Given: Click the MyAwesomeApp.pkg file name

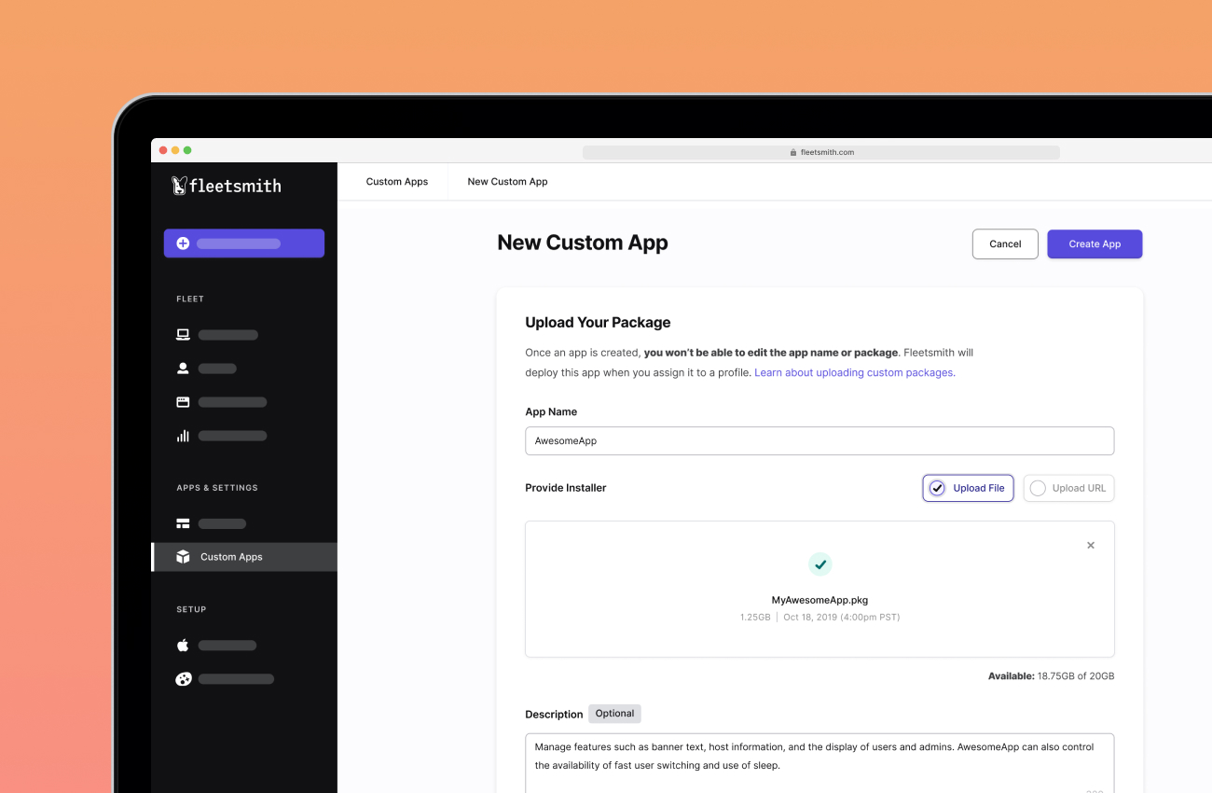Looking at the screenshot, I should tap(819, 600).
